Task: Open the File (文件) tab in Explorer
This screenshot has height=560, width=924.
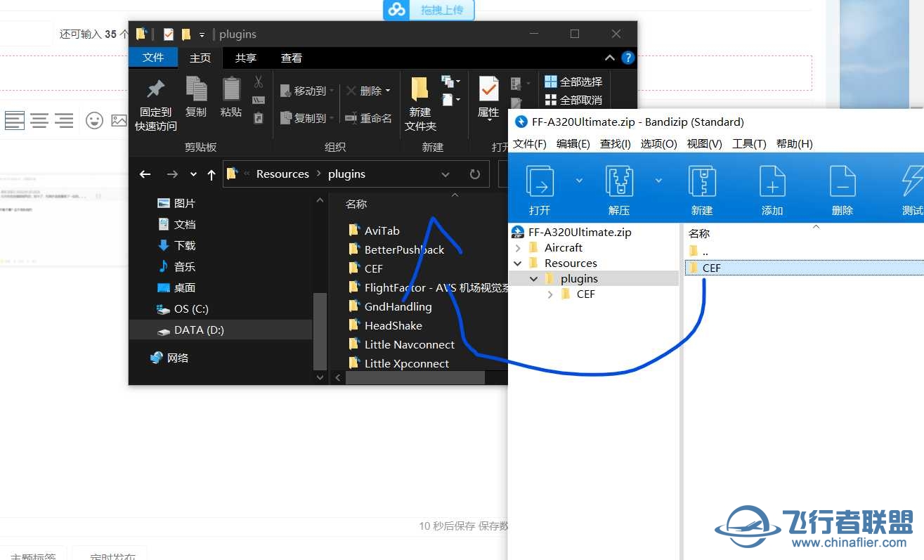Action: [x=153, y=58]
